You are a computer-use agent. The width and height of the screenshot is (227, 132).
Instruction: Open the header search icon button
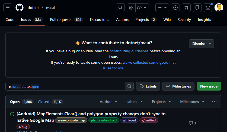tap(120, 8)
